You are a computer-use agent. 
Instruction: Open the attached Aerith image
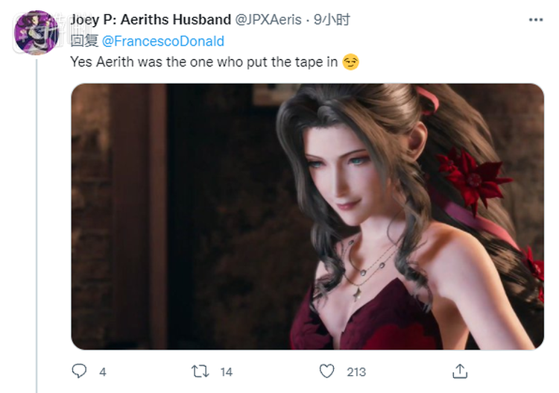307,216
